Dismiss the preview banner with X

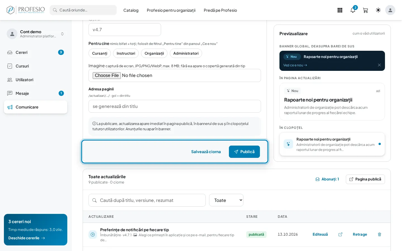(379, 65)
